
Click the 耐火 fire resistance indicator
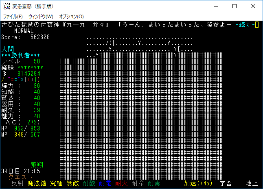pos(121,183)
